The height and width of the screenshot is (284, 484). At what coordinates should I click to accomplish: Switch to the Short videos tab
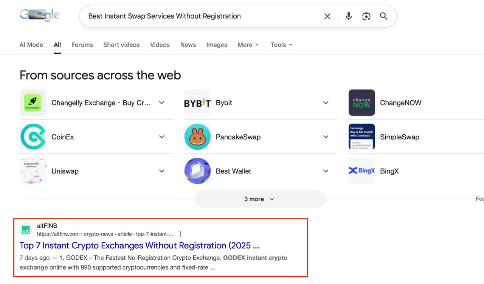121,45
